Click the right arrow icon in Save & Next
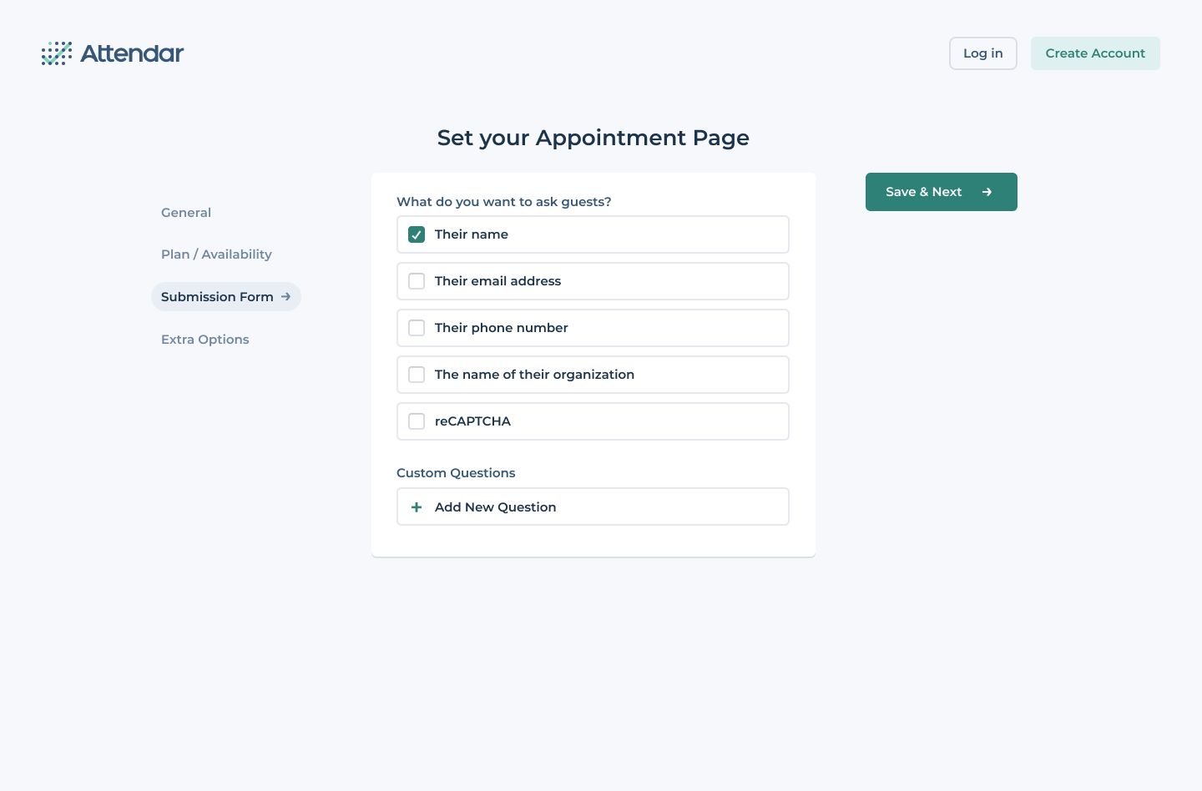The image size is (1202, 791). (x=987, y=192)
